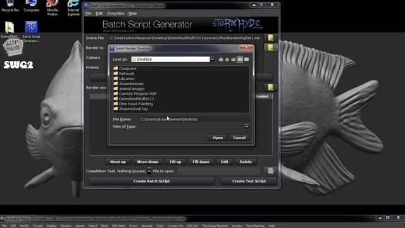Select the animal images folder
405x228 pixels.
[x=129, y=89]
